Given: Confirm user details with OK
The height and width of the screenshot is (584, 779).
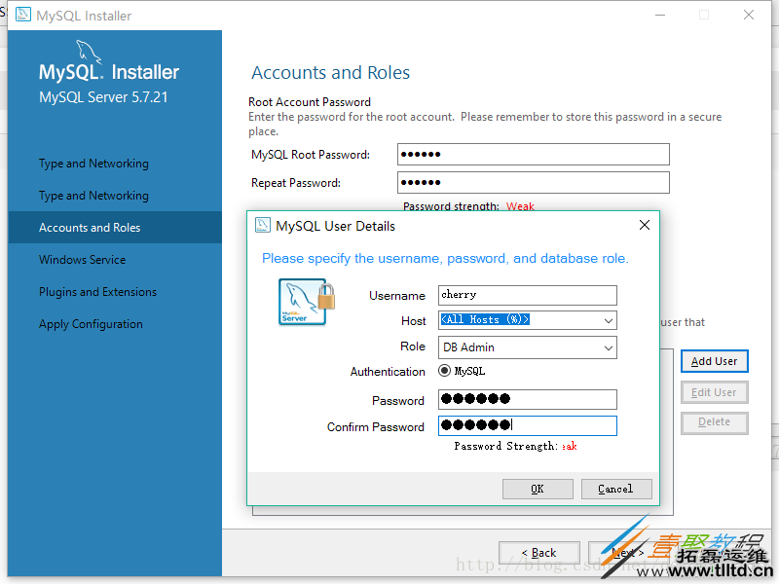Looking at the screenshot, I should 538,489.
